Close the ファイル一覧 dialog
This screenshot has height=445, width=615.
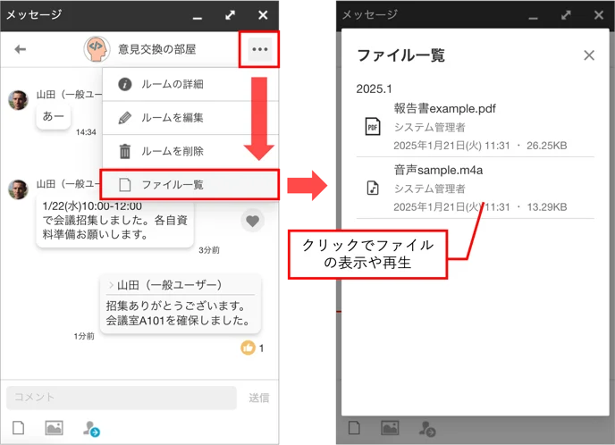[x=589, y=55]
